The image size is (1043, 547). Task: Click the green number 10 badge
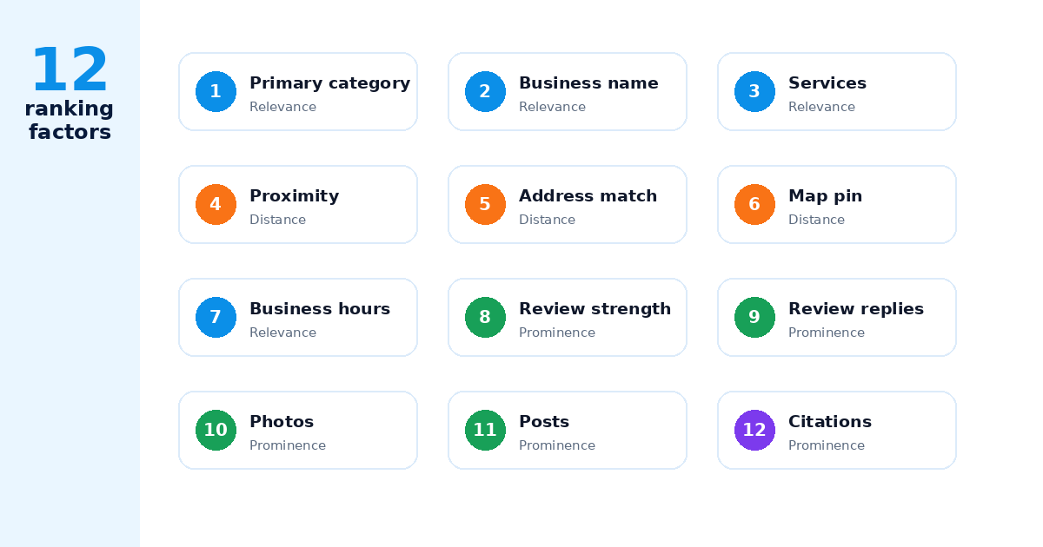click(x=216, y=430)
